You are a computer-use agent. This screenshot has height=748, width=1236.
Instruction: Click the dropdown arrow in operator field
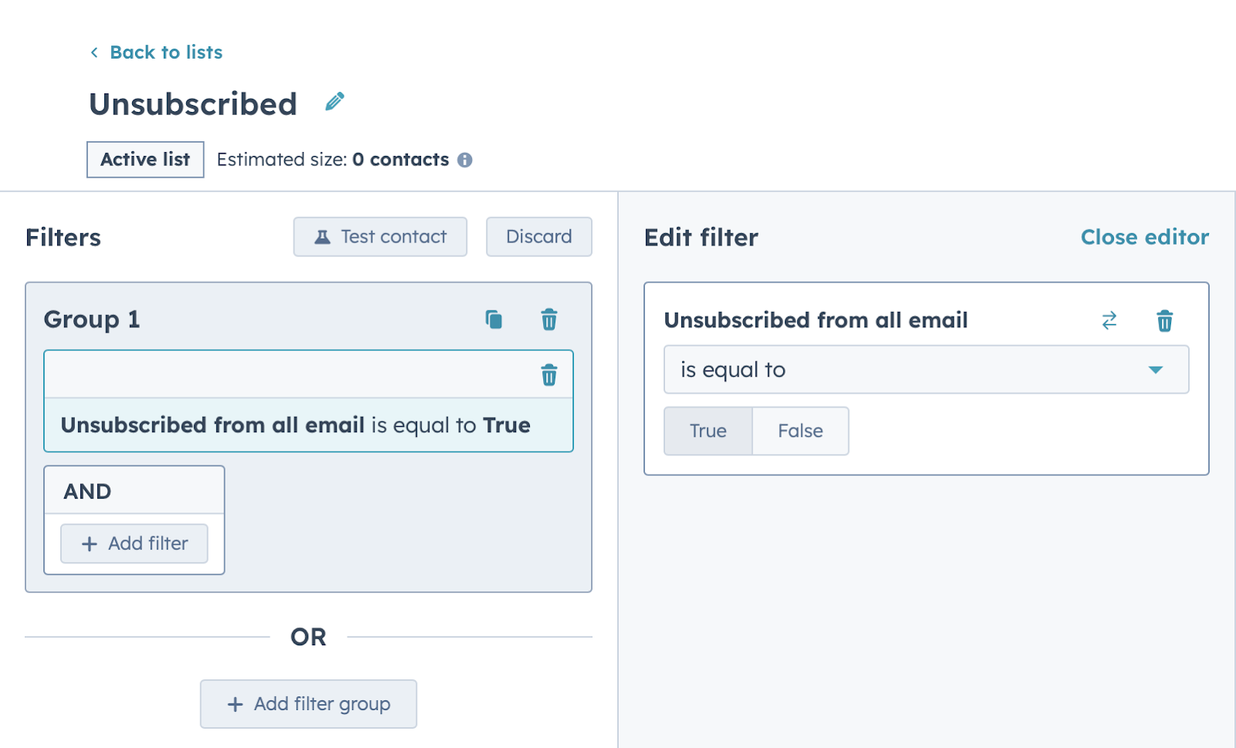click(1155, 370)
